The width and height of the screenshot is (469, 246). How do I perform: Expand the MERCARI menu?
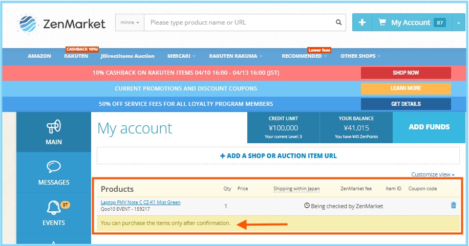pyautogui.click(x=181, y=56)
